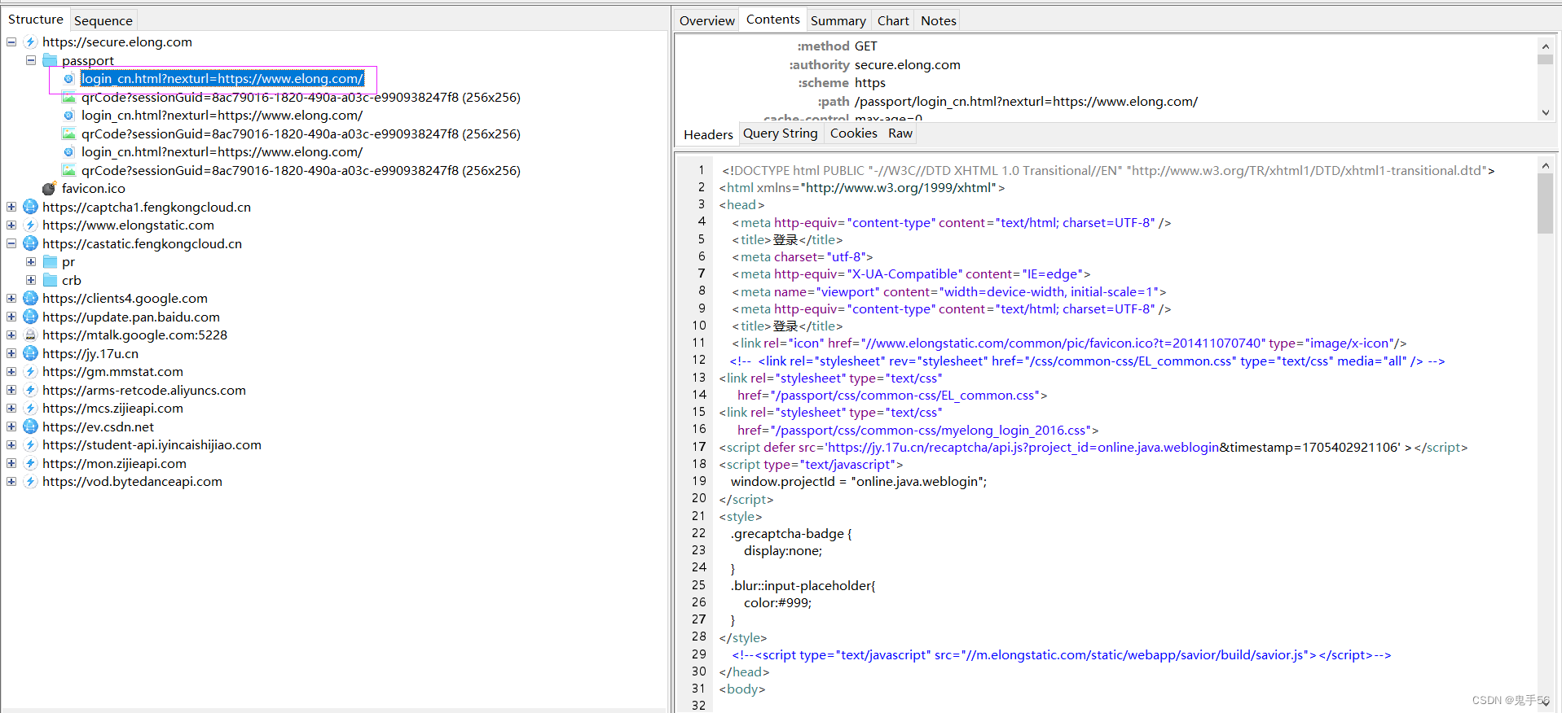
Task: Click the lock icon of mtalk.google.com:5228
Action: pos(31,335)
